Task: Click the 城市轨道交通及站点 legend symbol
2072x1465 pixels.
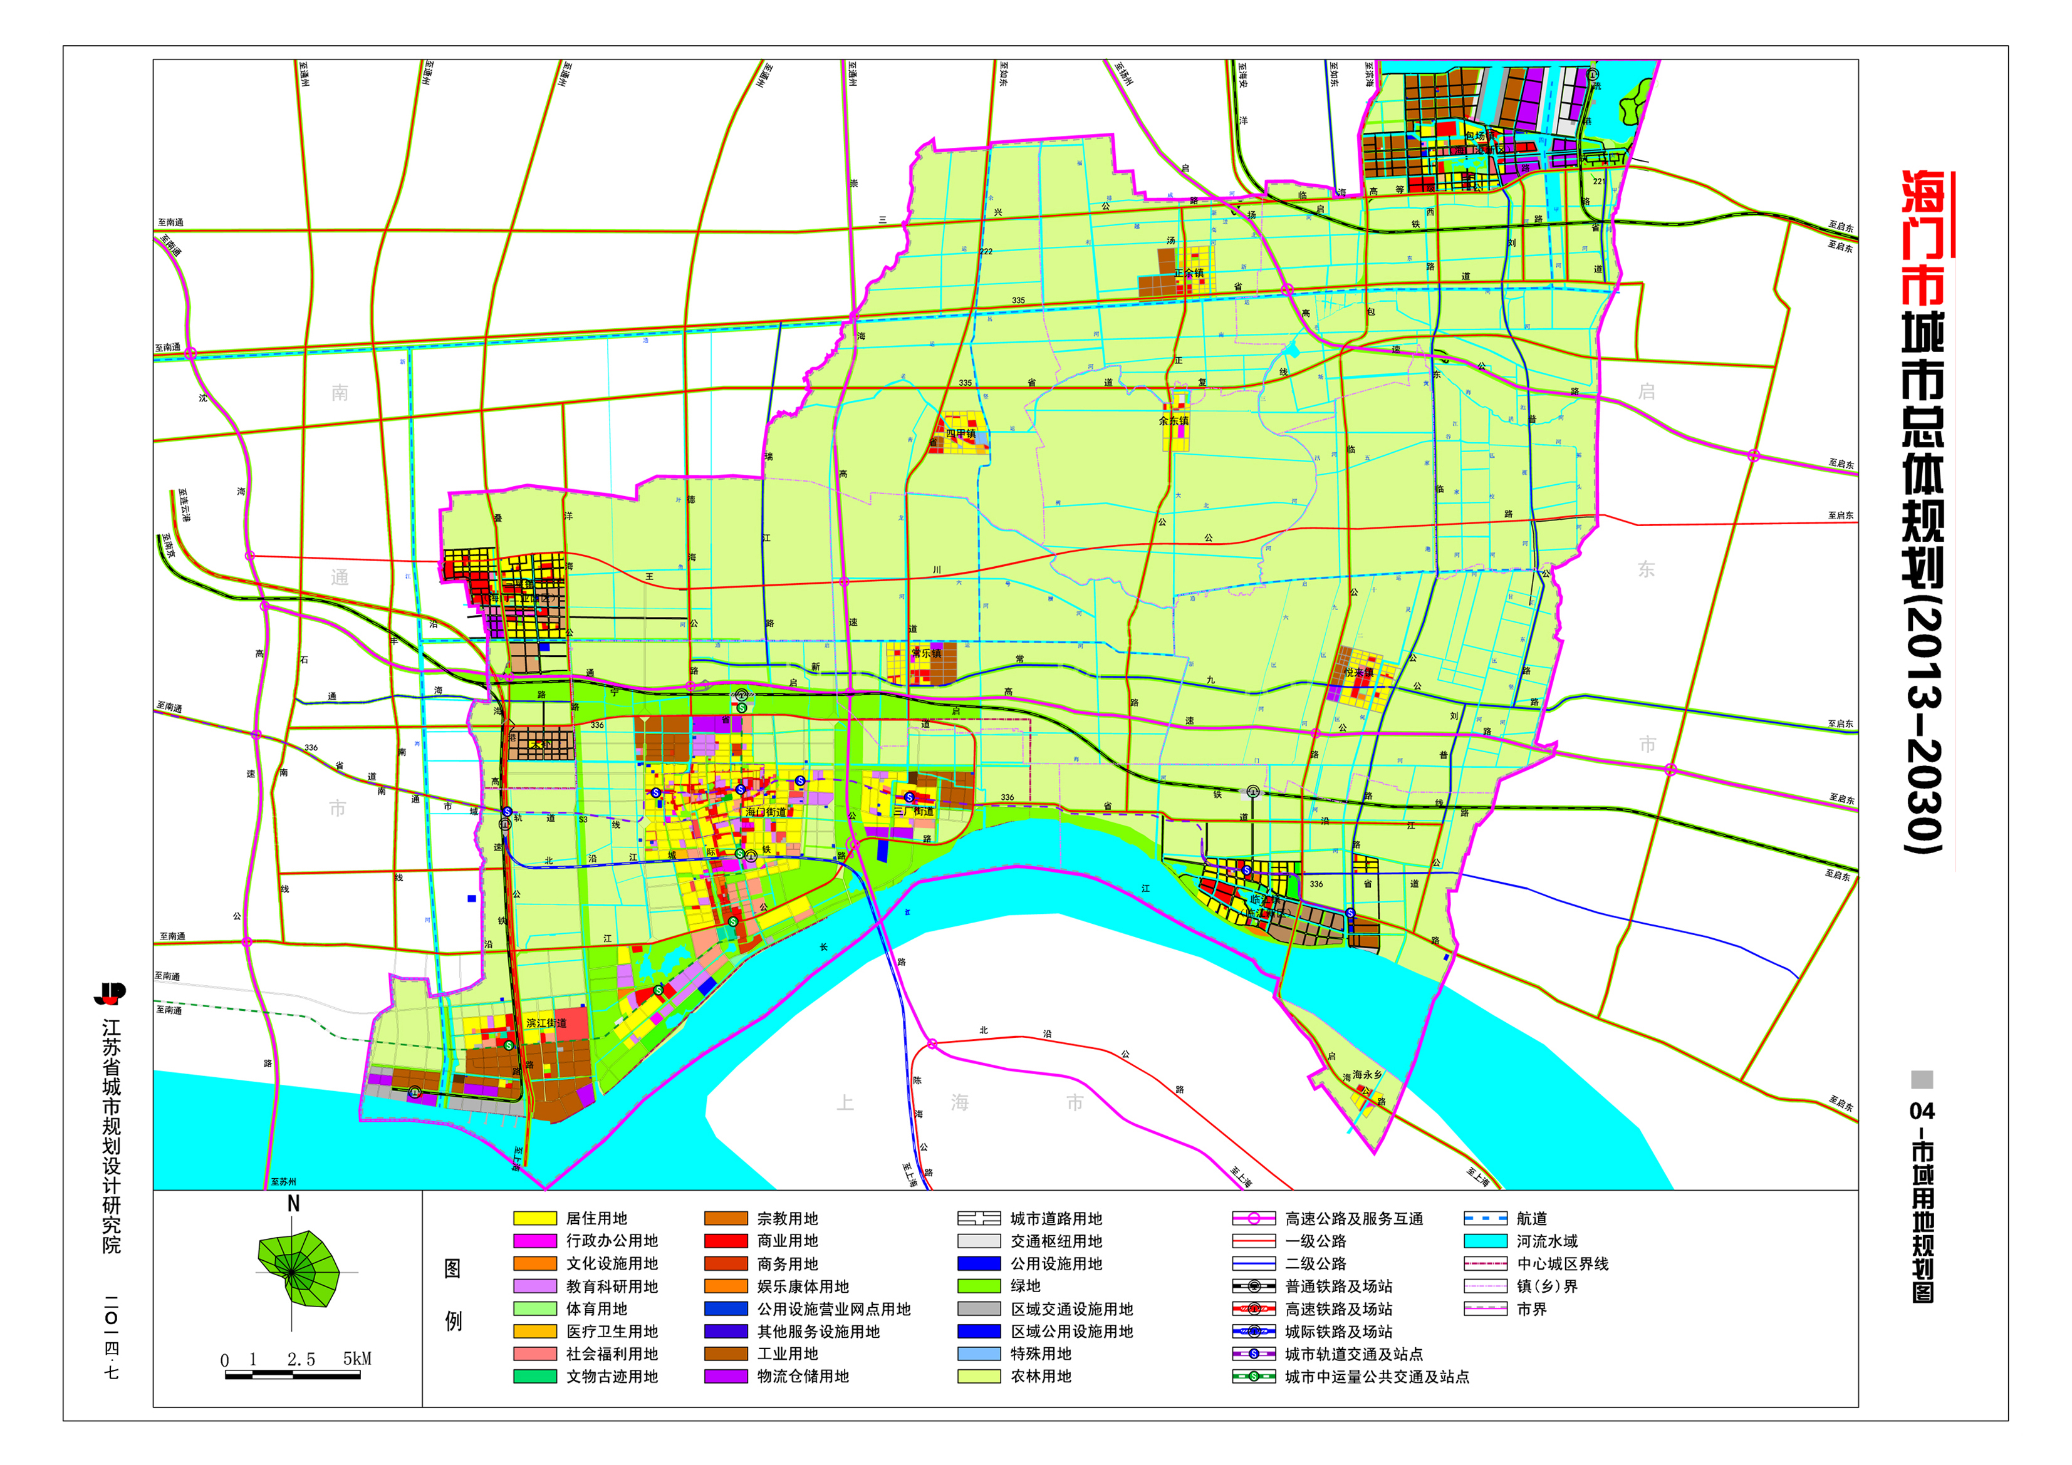Action: [x=1254, y=1354]
